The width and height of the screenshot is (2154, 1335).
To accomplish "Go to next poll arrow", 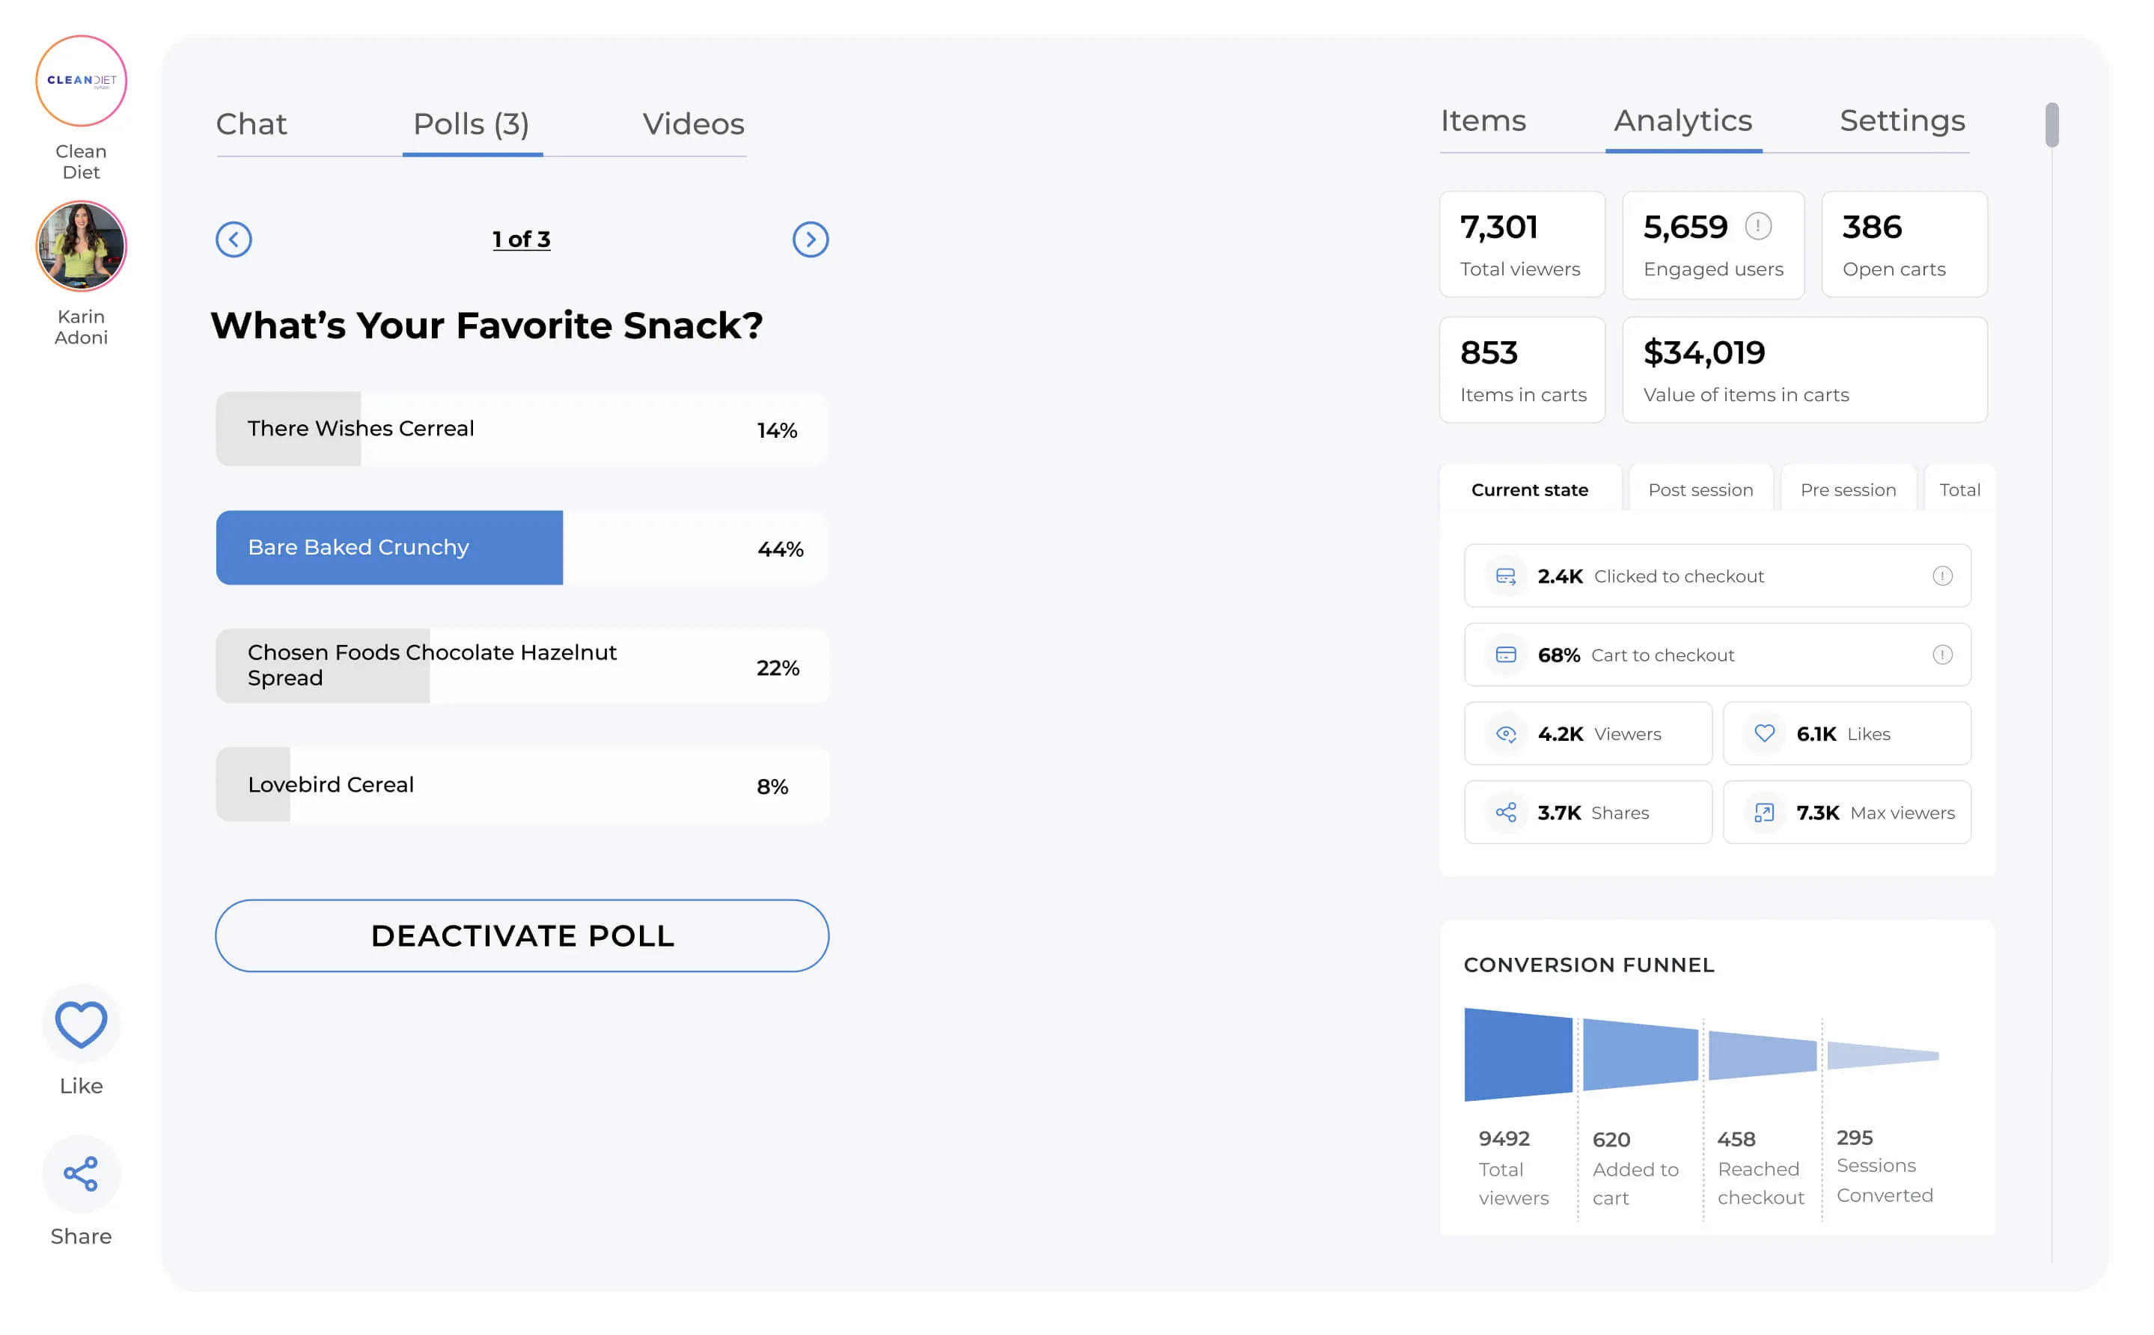I will [x=810, y=239].
